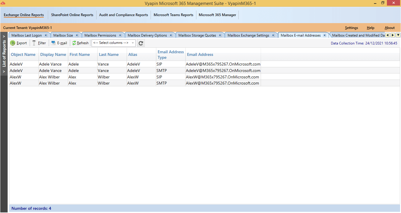Minimize the application window
The image size is (401, 213).
375,3
